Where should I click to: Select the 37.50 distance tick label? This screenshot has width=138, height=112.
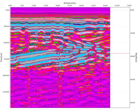[70, 5]
